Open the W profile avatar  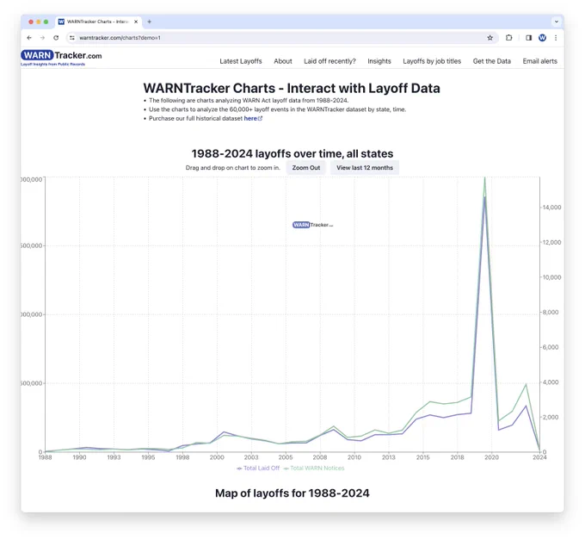coord(542,38)
